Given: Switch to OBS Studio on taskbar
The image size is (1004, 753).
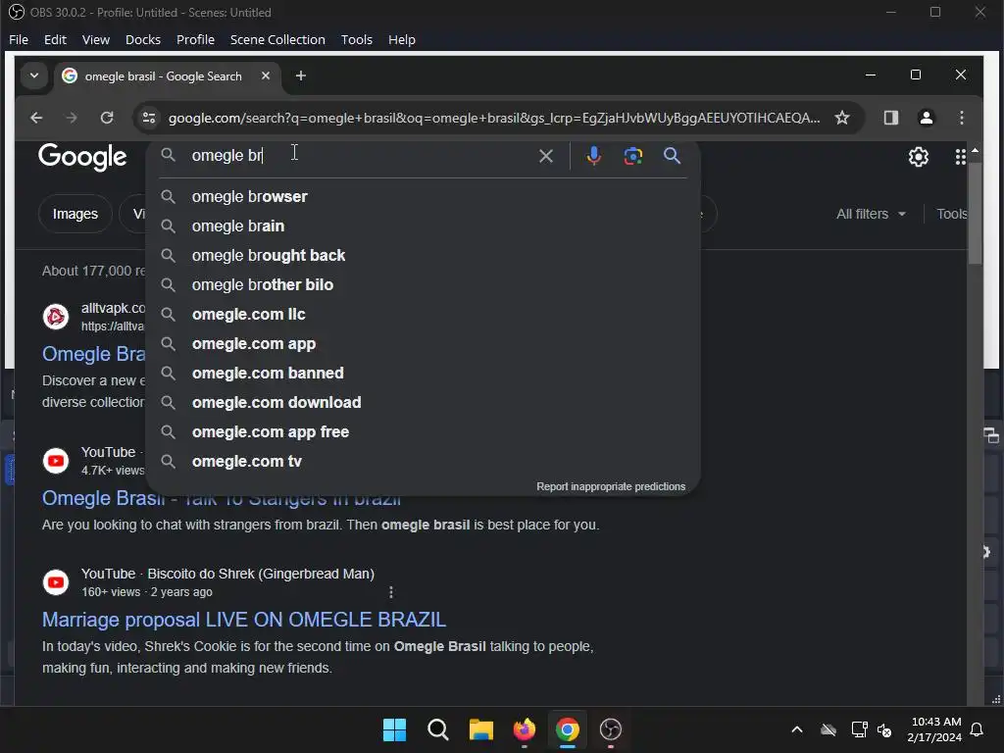Looking at the screenshot, I should coord(610,729).
